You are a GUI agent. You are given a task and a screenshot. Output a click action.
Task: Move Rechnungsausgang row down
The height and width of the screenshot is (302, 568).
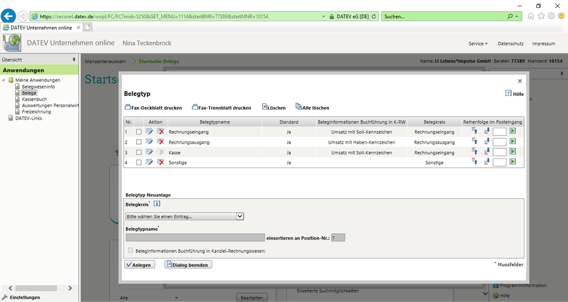(487, 141)
